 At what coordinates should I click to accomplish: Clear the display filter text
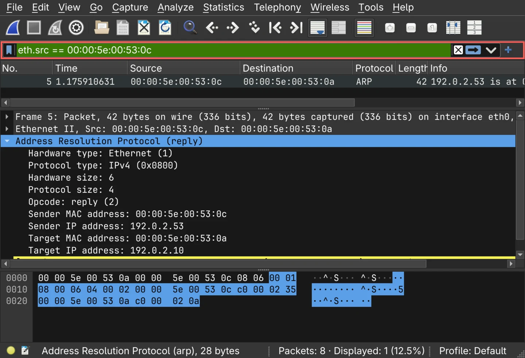pyautogui.click(x=458, y=50)
